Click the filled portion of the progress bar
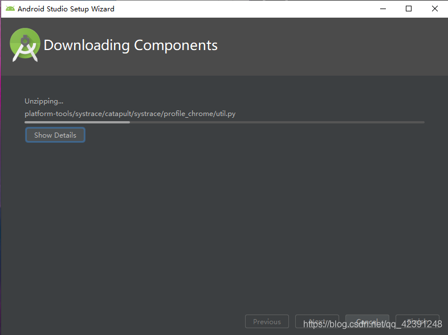The height and width of the screenshot is (335, 448). [x=77, y=122]
